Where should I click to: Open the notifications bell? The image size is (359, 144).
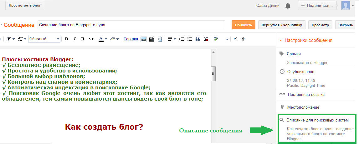(x=288, y=6)
